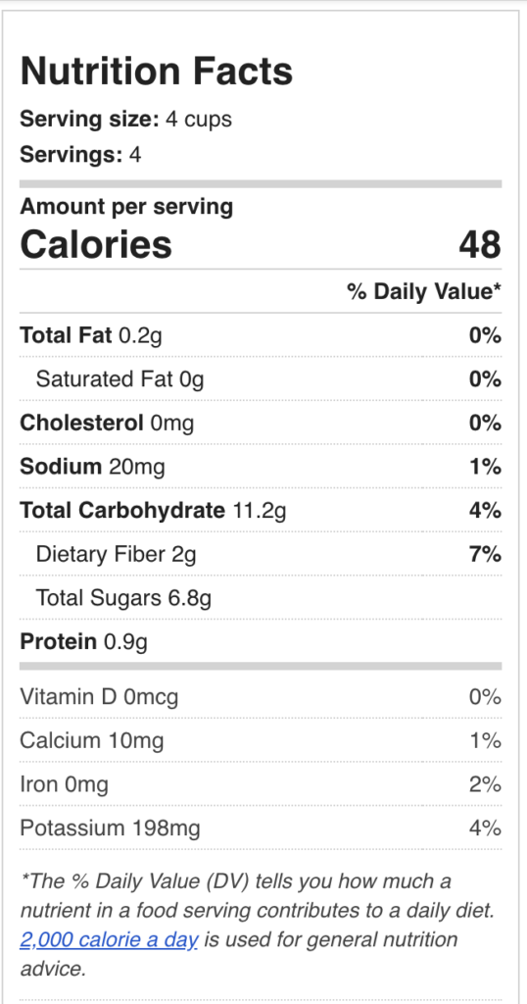The height and width of the screenshot is (1004, 527).
Task: Click the Dietary Fiber 2g entry
Action: (x=116, y=554)
